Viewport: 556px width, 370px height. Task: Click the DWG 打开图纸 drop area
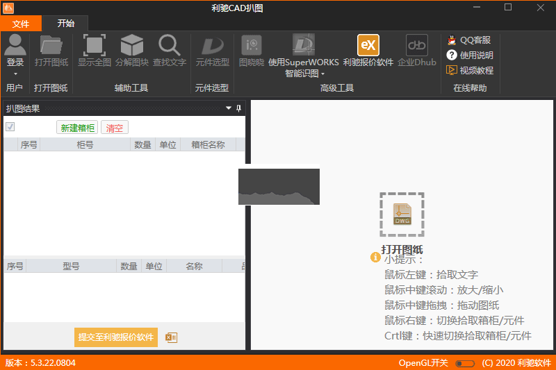coord(402,215)
